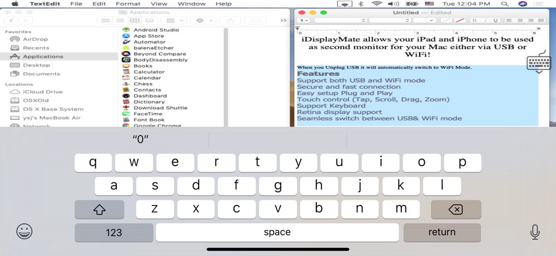Open the font family popup in TextEdit
Screen dimensions: 556x256
(340, 21)
